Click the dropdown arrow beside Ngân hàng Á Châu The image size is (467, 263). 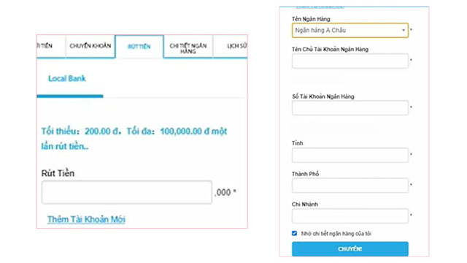[x=404, y=31]
